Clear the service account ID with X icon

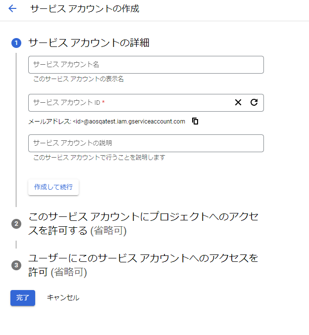[238, 102]
